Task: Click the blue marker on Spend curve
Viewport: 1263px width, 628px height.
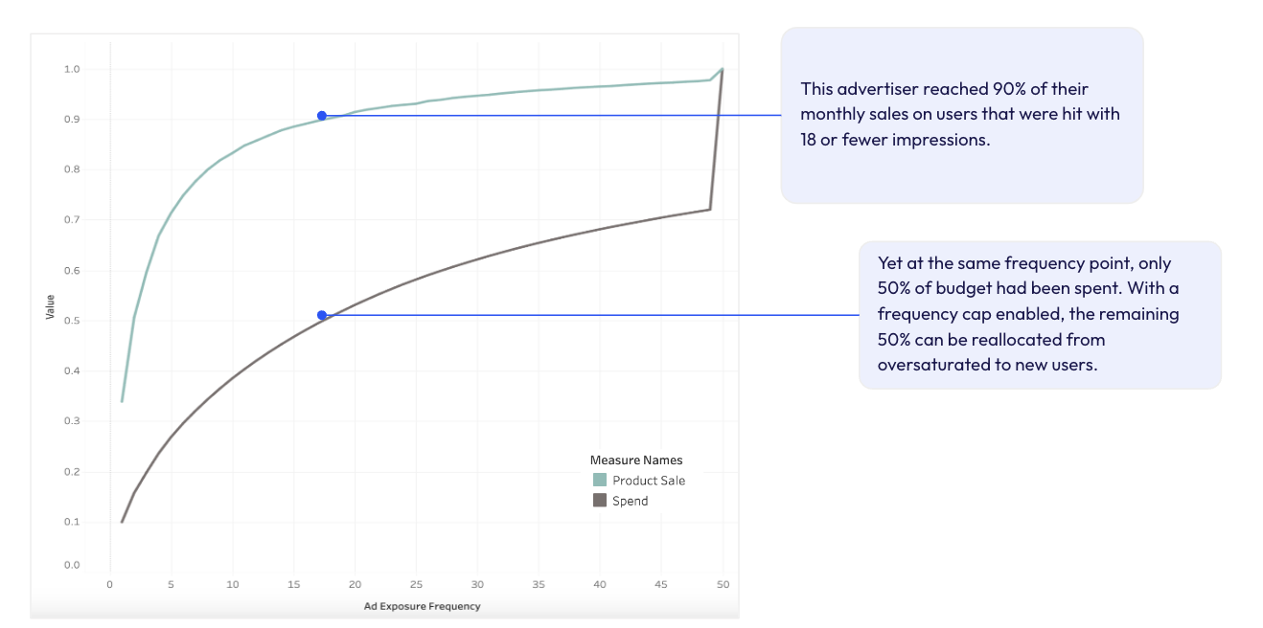Action: click(322, 315)
